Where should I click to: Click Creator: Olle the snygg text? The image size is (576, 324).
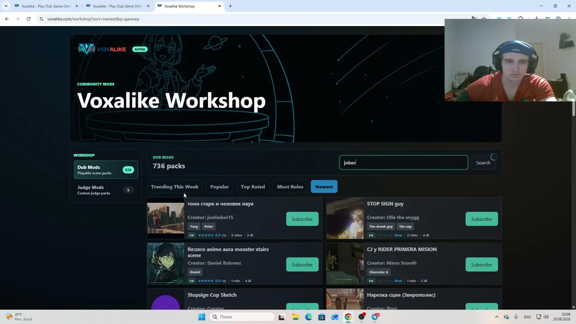click(x=393, y=217)
